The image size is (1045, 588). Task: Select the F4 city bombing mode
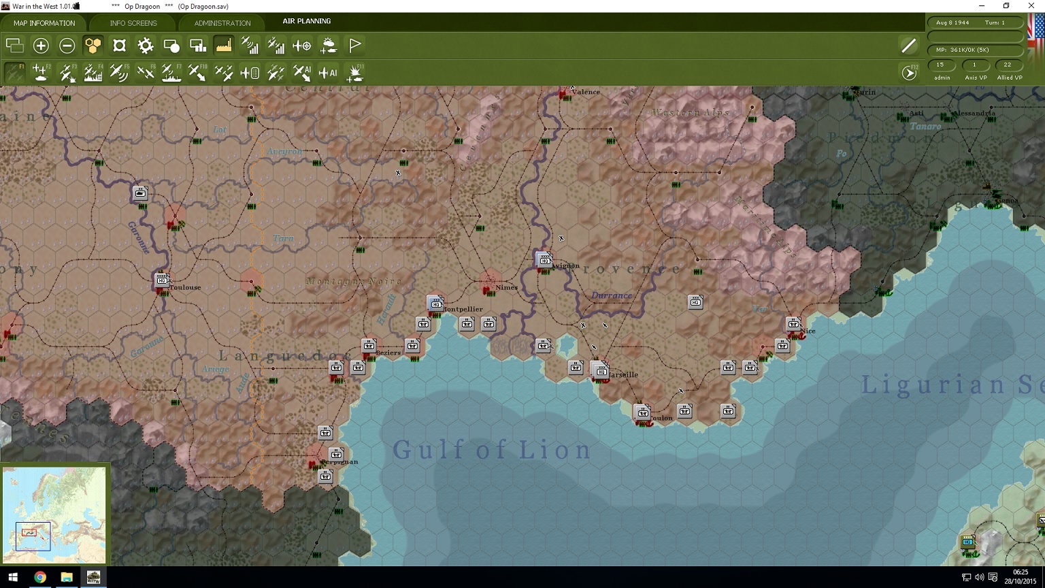point(93,72)
